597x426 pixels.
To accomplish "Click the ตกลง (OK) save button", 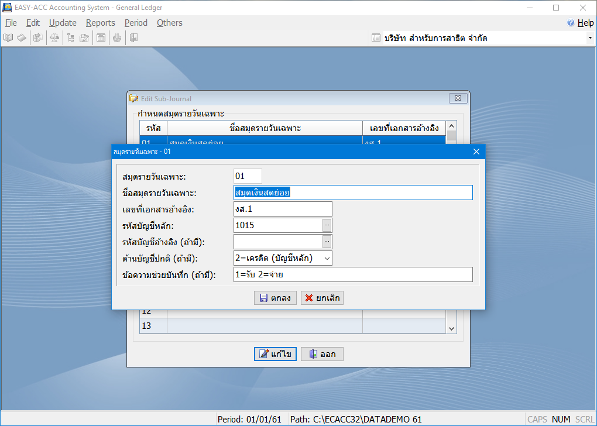I will click(x=275, y=298).
